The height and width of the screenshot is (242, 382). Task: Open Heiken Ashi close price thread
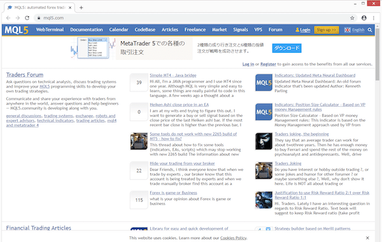(x=180, y=105)
